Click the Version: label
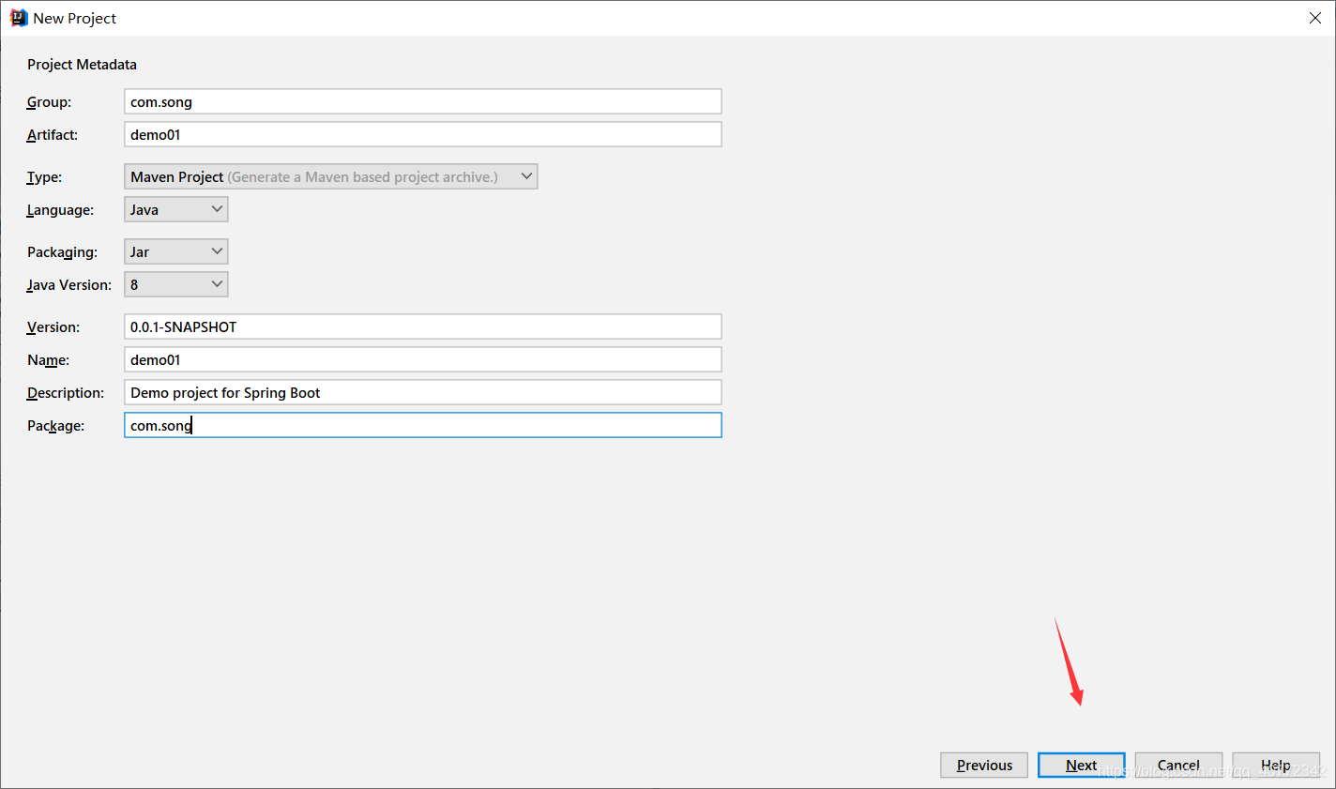 [53, 327]
